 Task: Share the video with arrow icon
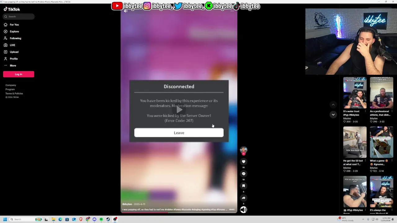coord(243,198)
